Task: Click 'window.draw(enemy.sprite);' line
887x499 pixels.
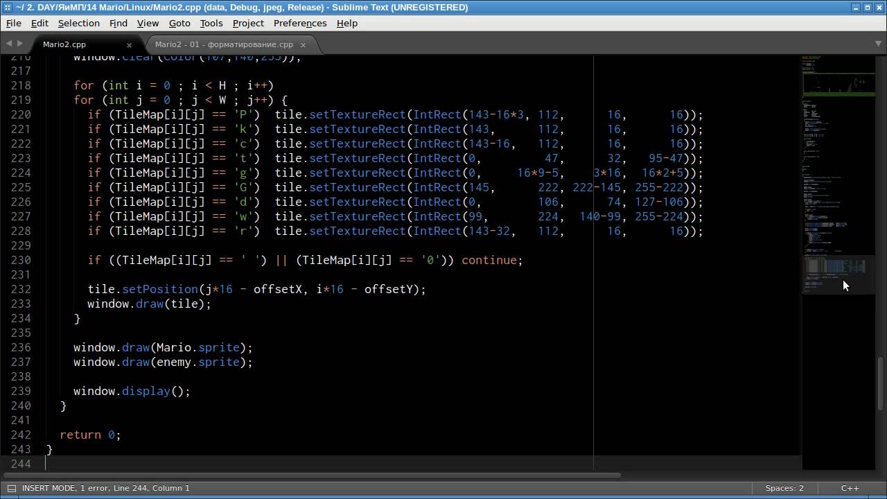Action: [163, 362]
